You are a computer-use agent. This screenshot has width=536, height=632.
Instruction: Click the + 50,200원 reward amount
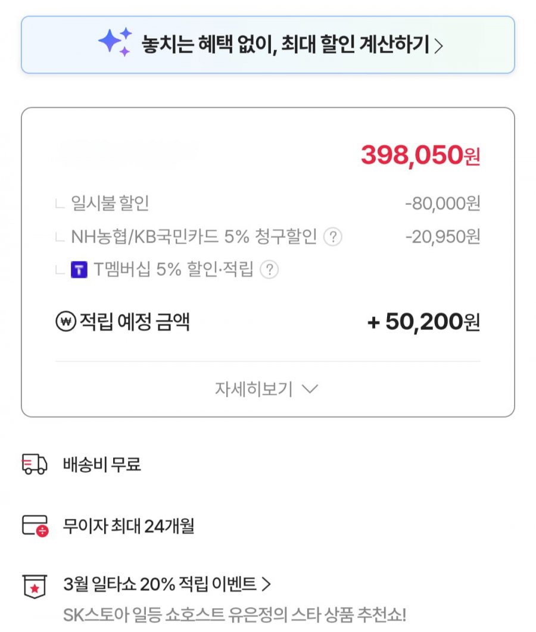(423, 322)
